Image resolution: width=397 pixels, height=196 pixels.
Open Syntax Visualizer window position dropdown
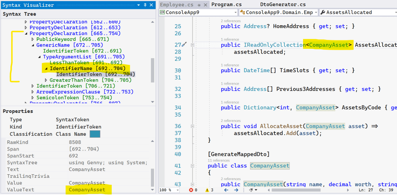[x=139, y=5]
